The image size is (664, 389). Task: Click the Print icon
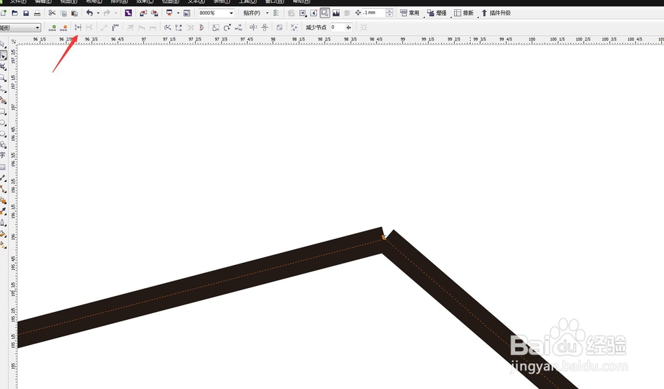[37, 13]
